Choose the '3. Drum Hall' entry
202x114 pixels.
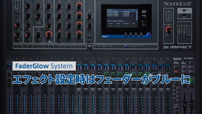(126, 15)
